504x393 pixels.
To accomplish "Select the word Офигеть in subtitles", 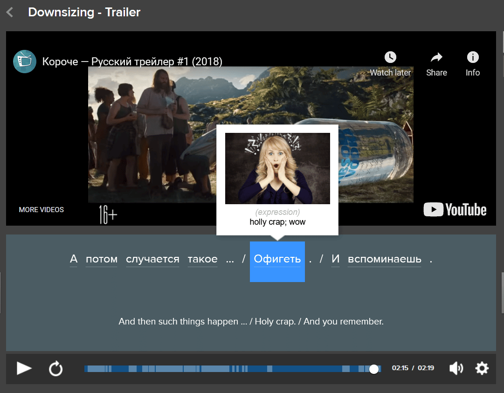I will click(x=277, y=260).
